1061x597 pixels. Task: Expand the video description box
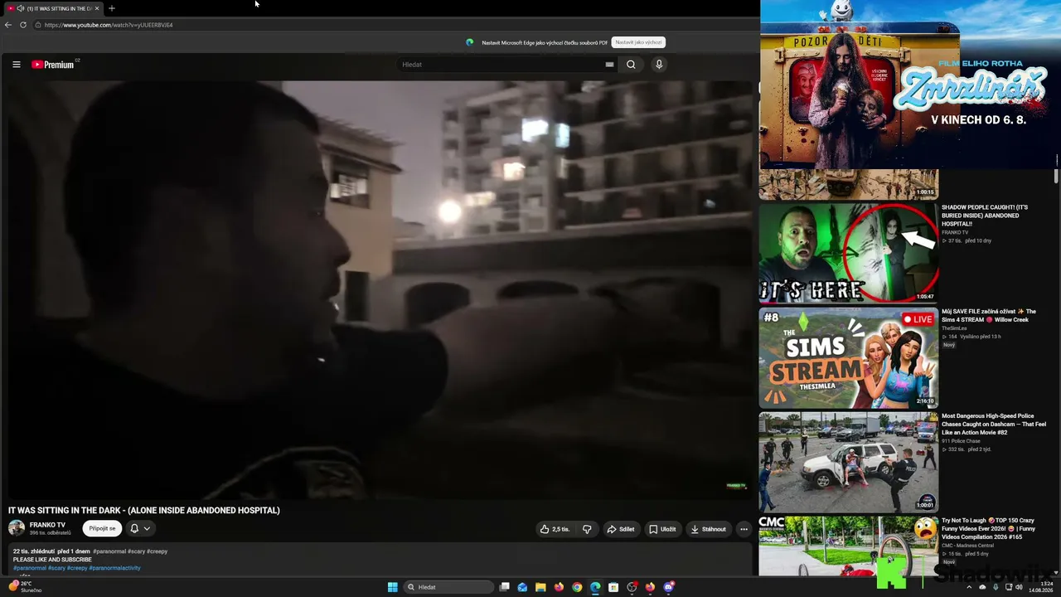click(x=380, y=560)
